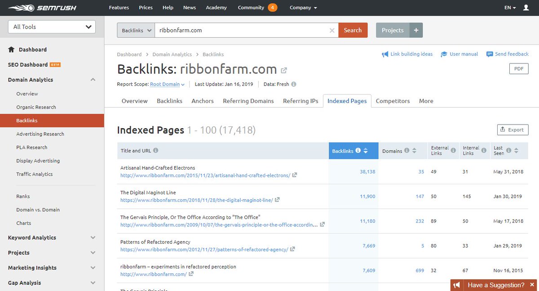539x291 pixels.
Task: Open the More tab
Action: (426, 101)
